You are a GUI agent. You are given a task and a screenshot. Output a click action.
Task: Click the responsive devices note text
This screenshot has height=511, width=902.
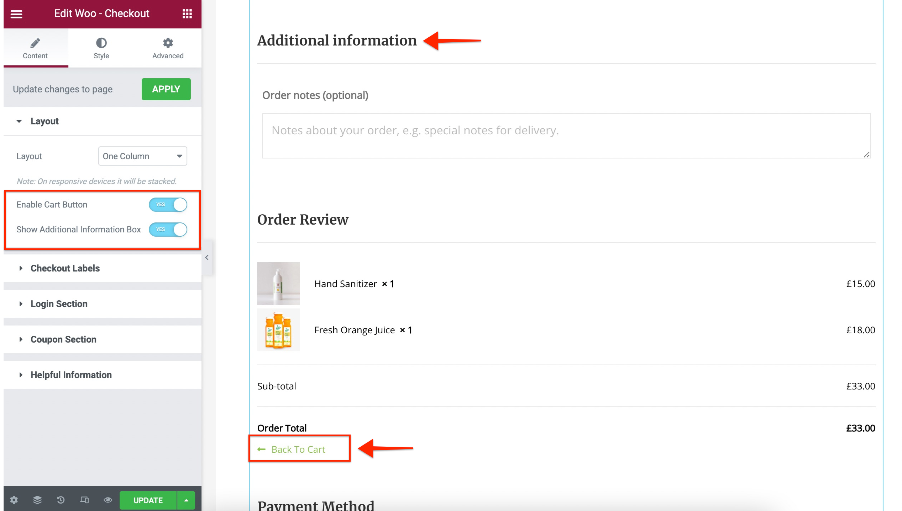click(97, 181)
